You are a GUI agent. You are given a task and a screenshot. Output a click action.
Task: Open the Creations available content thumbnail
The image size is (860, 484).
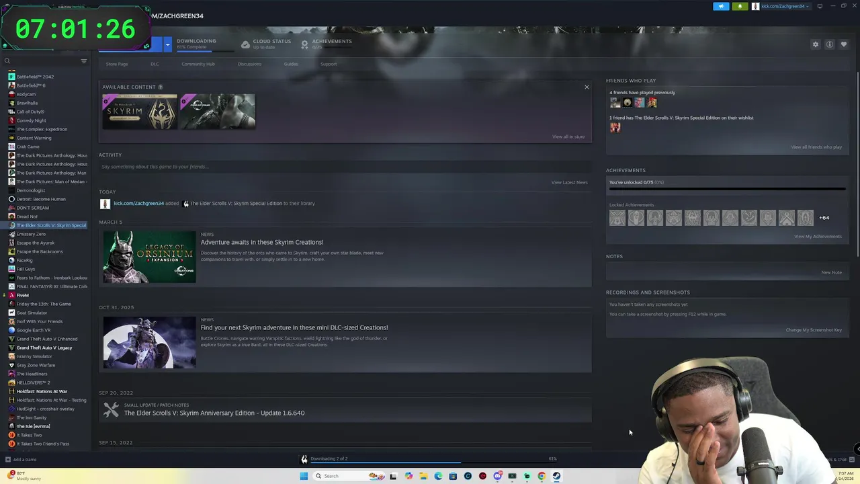click(x=218, y=111)
